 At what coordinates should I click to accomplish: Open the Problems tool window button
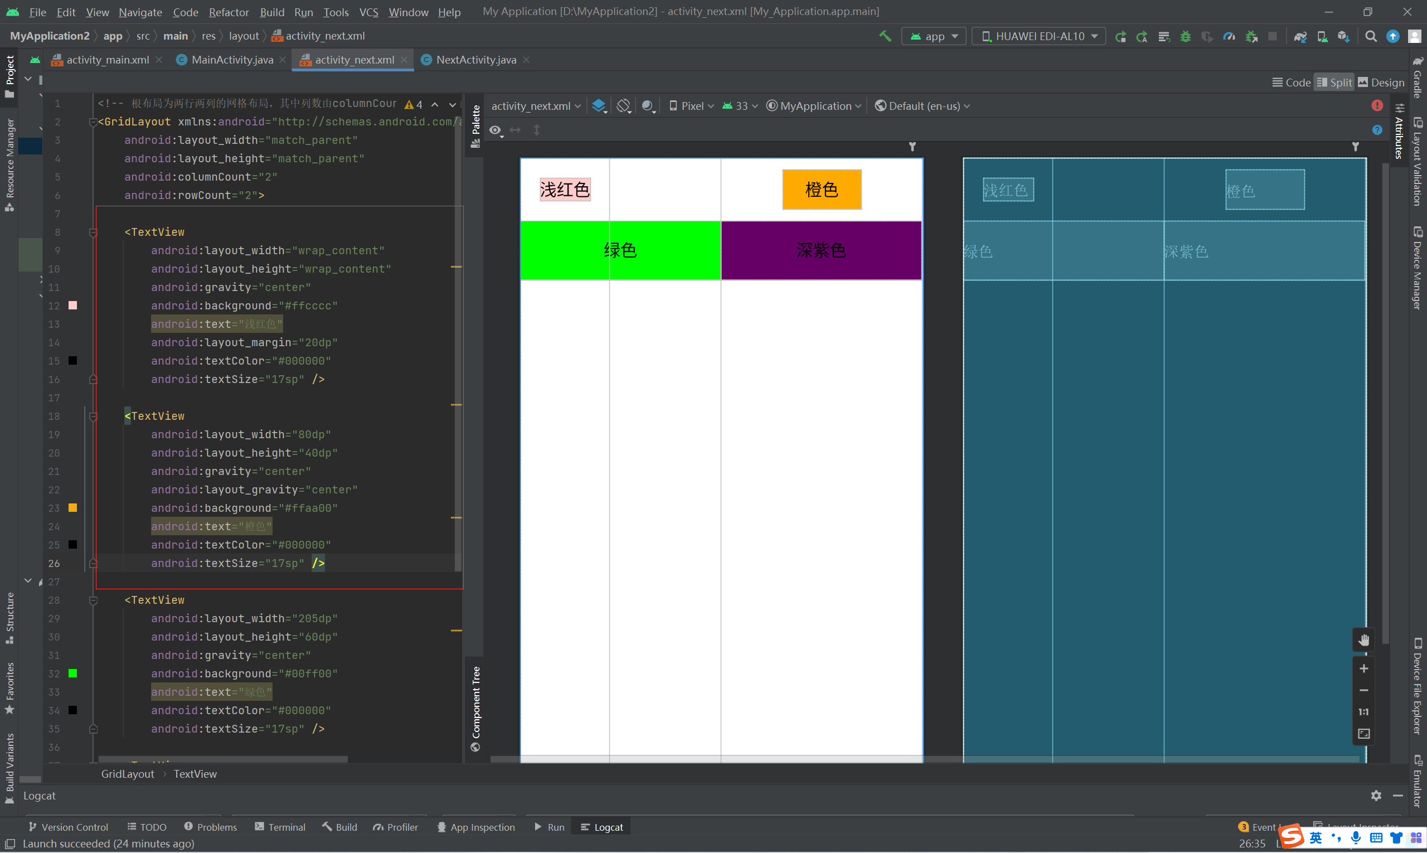(x=210, y=827)
